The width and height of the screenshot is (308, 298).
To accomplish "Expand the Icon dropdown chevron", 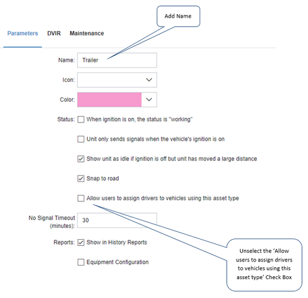I will (x=149, y=80).
